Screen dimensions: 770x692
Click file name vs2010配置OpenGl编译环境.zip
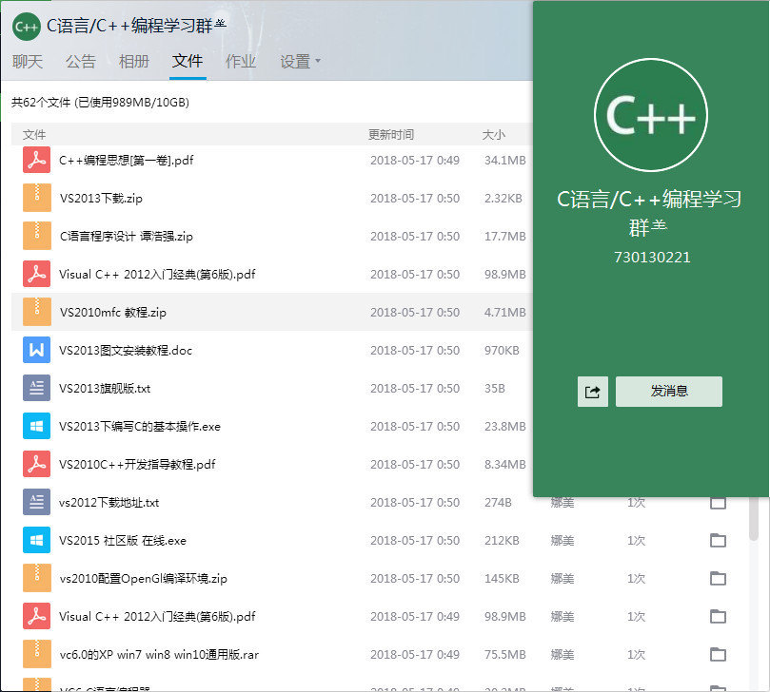point(144,578)
